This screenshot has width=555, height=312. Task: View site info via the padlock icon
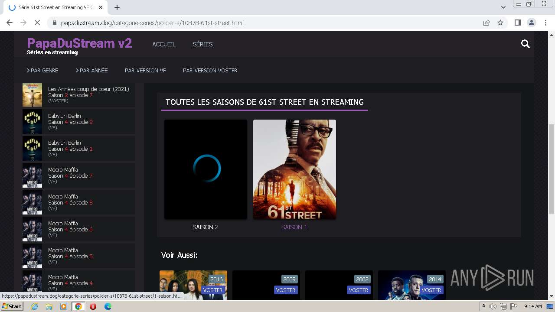pyautogui.click(x=54, y=23)
